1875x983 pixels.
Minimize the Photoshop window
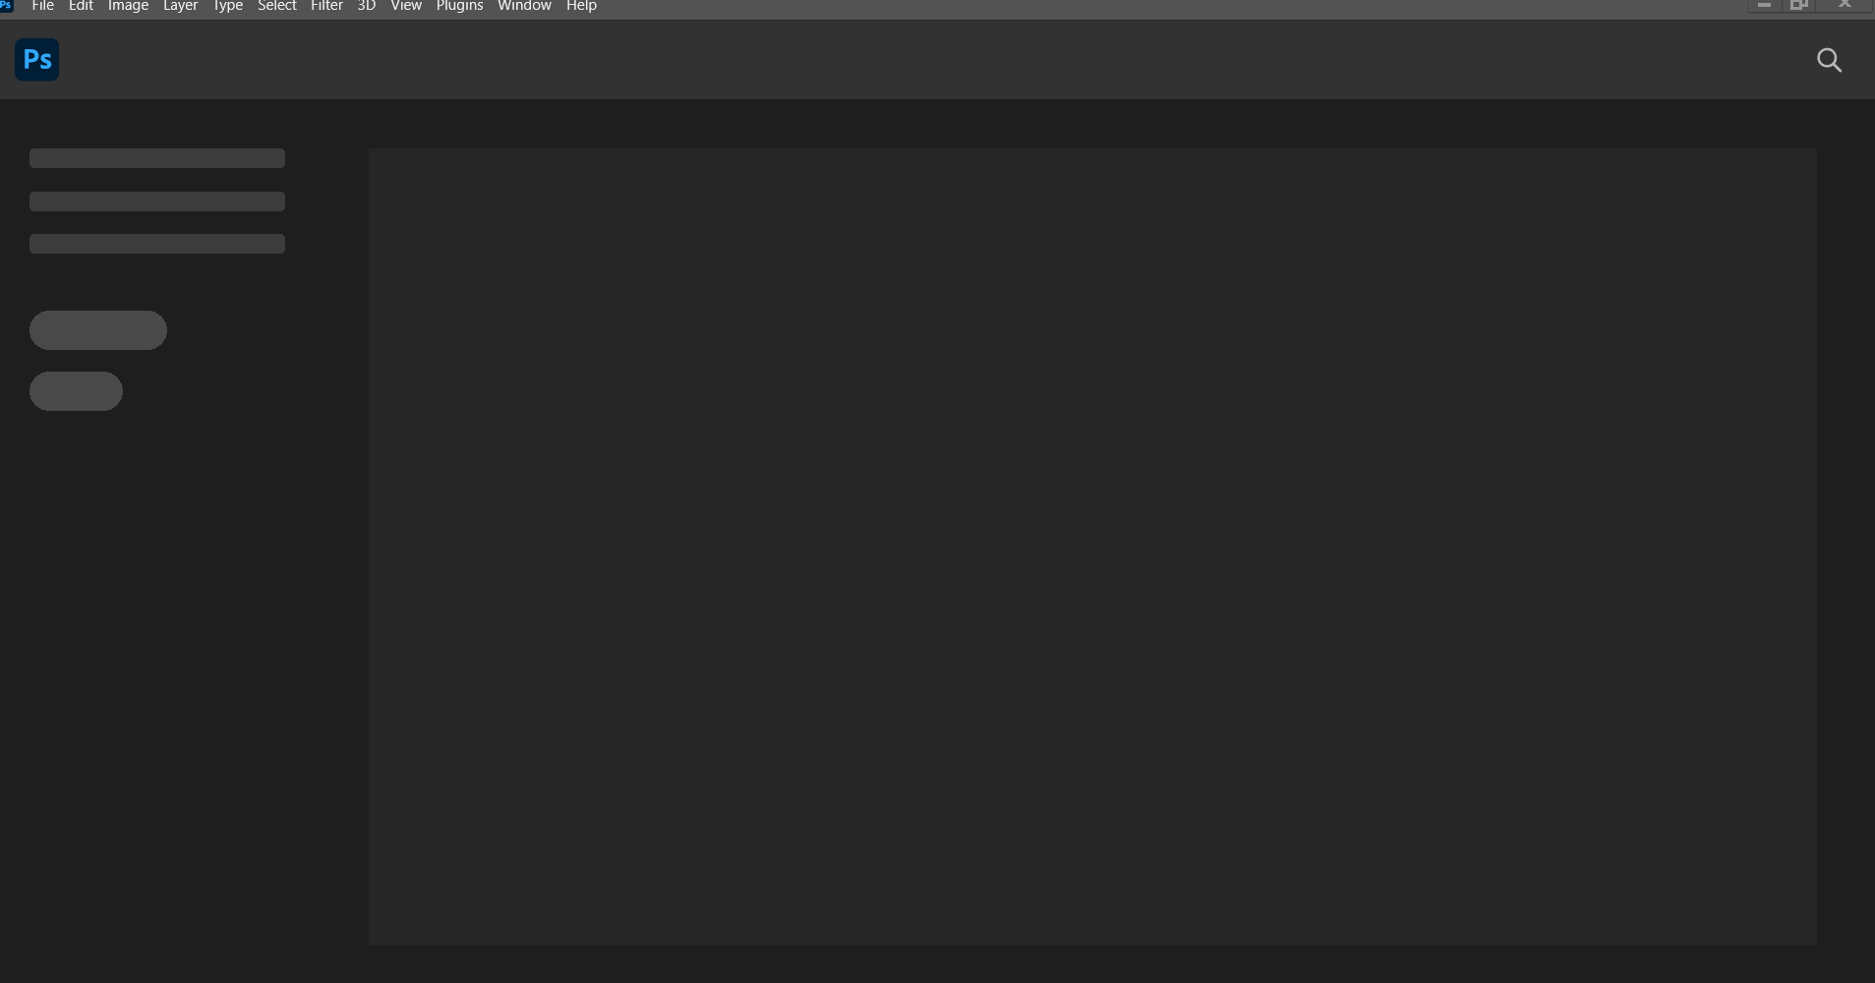coord(1764,5)
